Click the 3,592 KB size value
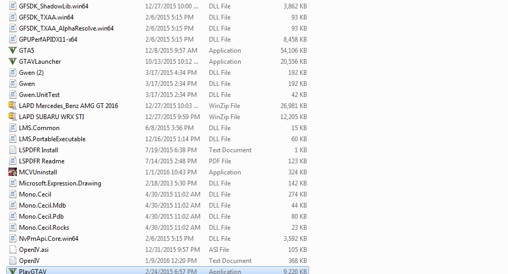Screen dimensions: 508x274 pos(295,239)
